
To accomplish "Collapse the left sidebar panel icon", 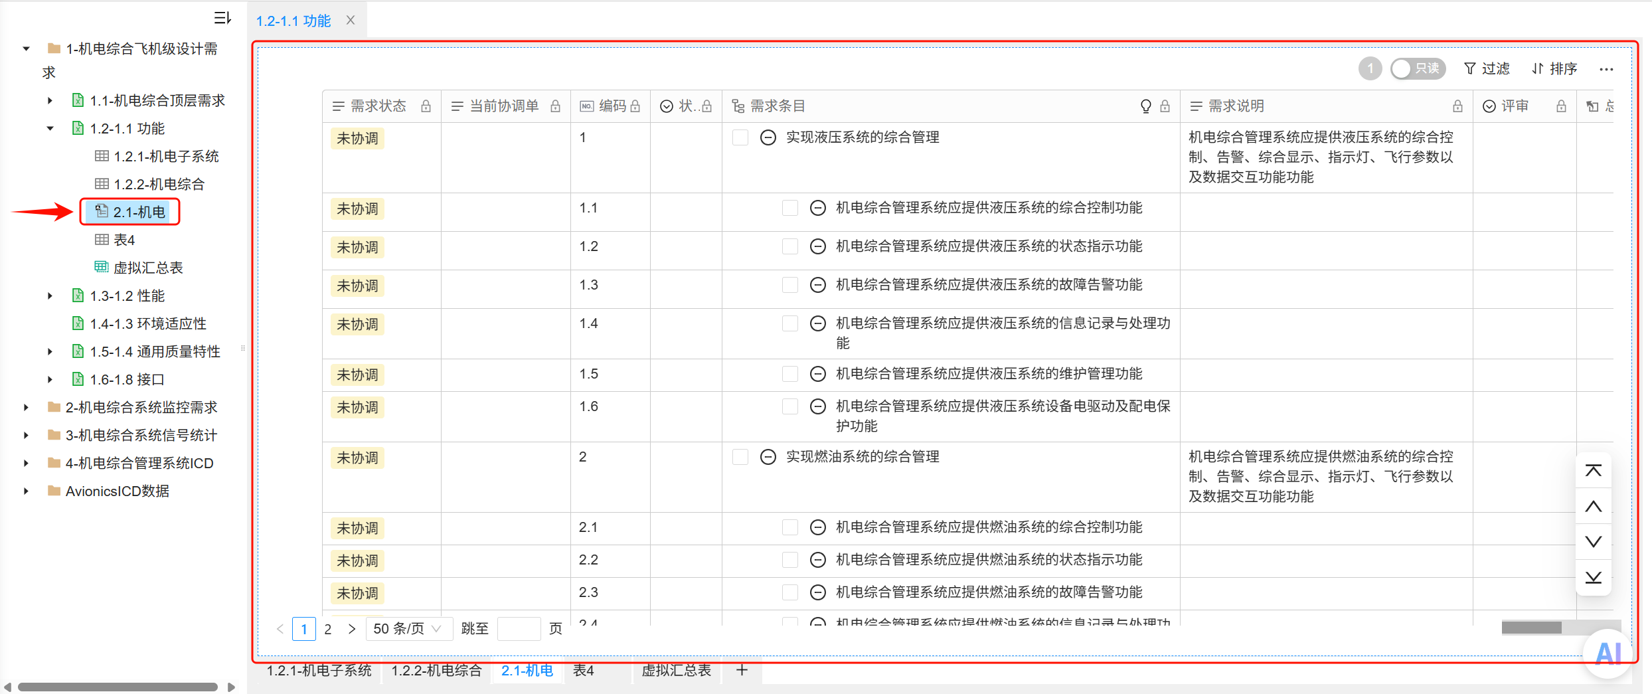I will click(x=222, y=18).
